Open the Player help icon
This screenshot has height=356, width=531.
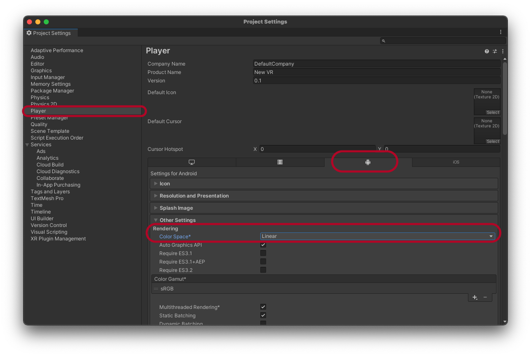tap(487, 51)
